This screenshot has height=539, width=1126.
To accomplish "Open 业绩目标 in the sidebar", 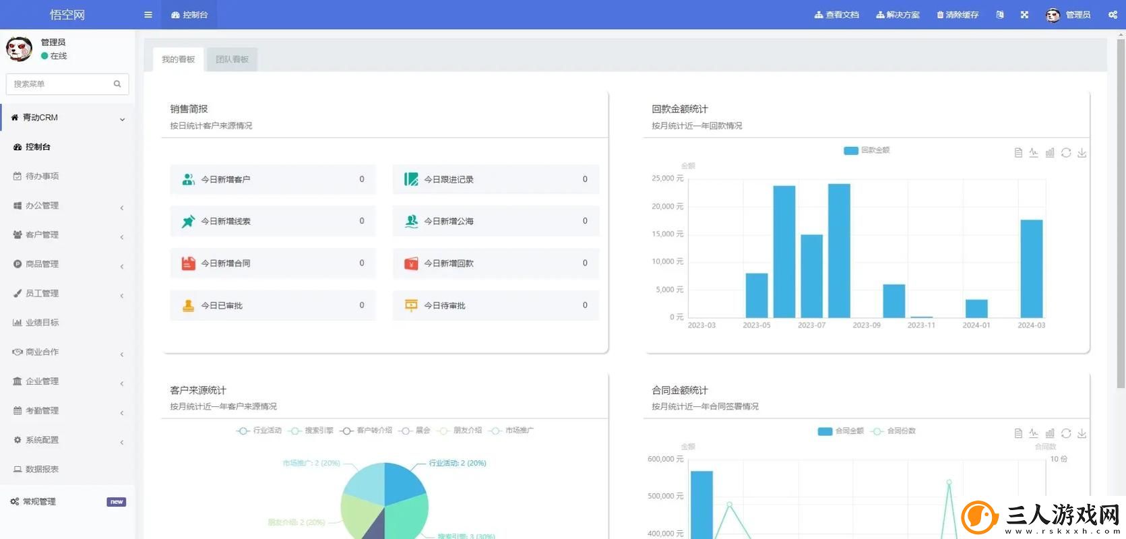I will pos(67,323).
